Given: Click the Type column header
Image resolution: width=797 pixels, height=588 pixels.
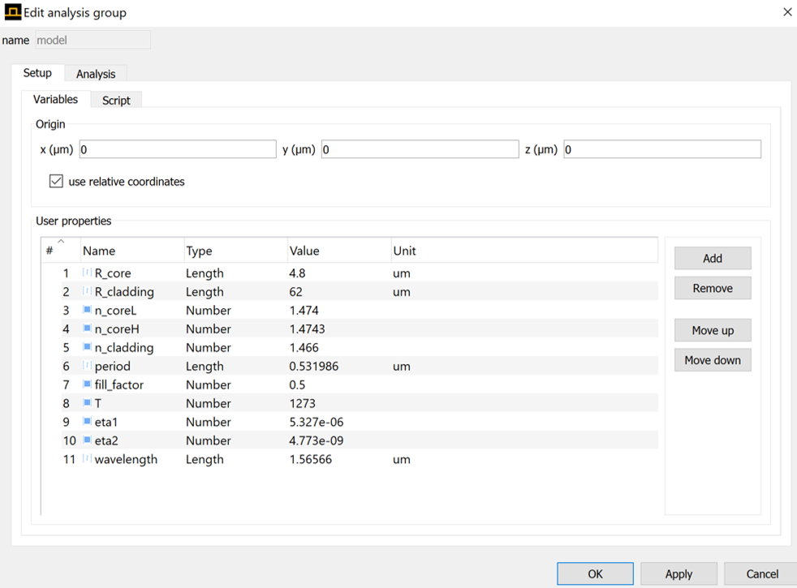Looking at the screenshot, I should click(x=236, y=251).
